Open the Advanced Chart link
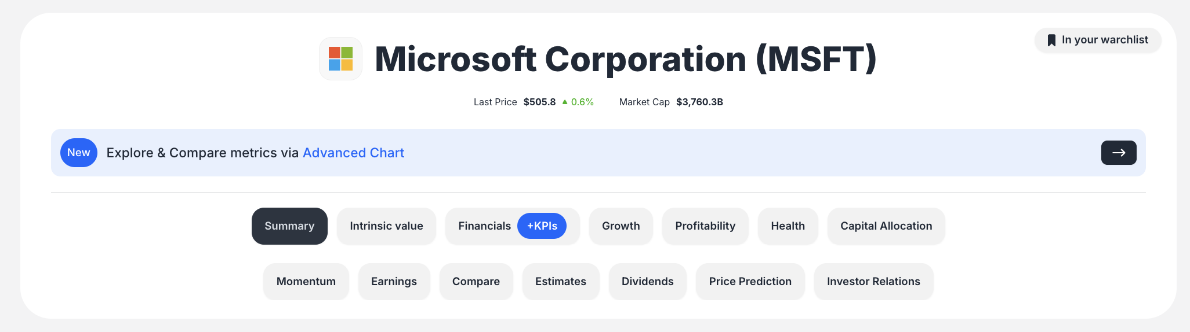1190x332 pixels. tap(353, 153)
